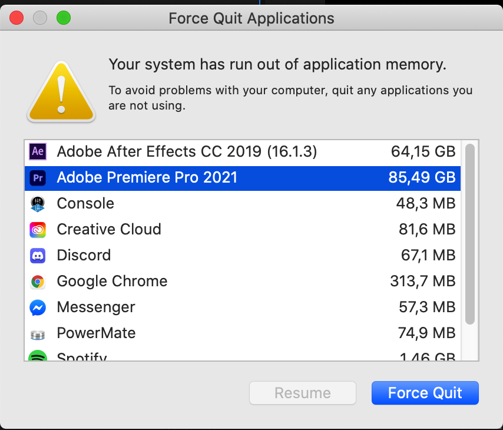This screenshot has height=430, width=503.
Task: Click the Premiere Pro icon
Action: (x=38, y=178)
